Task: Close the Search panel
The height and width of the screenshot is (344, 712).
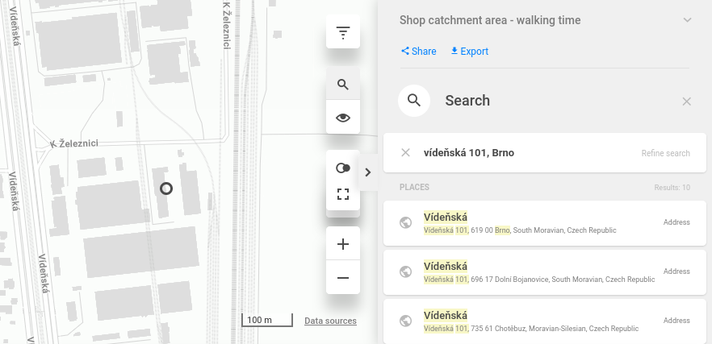Action: [687, 102]
